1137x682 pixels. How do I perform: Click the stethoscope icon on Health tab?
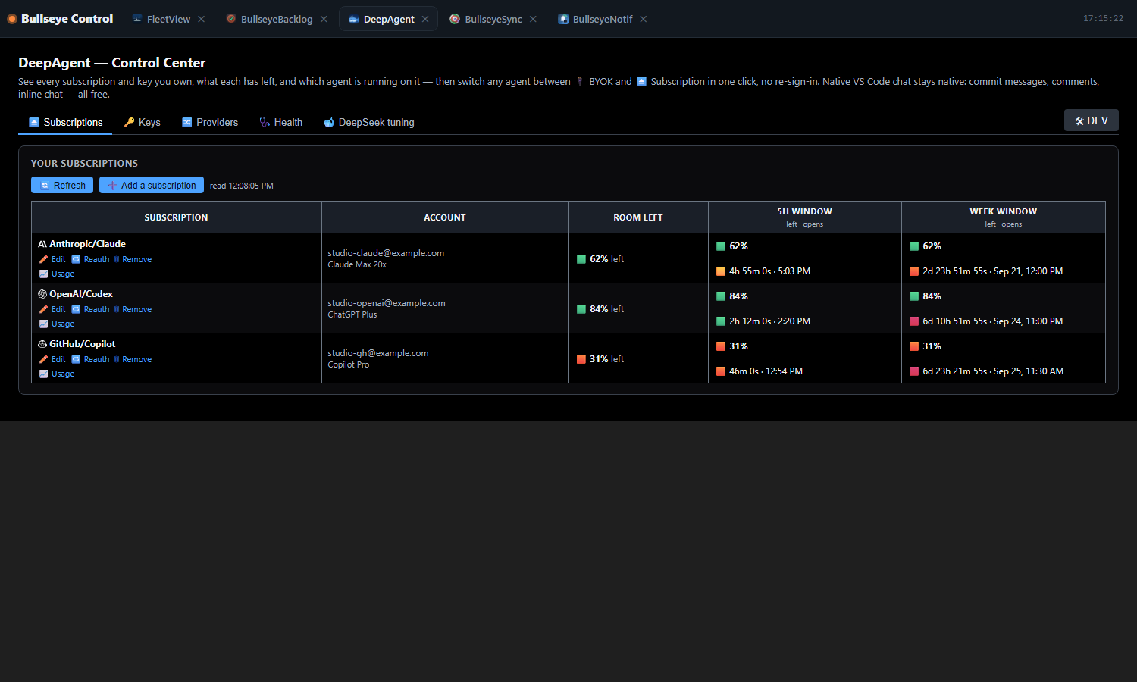tap(265, 122)
